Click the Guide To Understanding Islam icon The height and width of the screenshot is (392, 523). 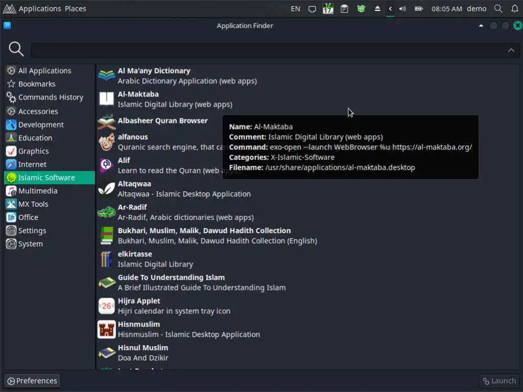[106, 282]
